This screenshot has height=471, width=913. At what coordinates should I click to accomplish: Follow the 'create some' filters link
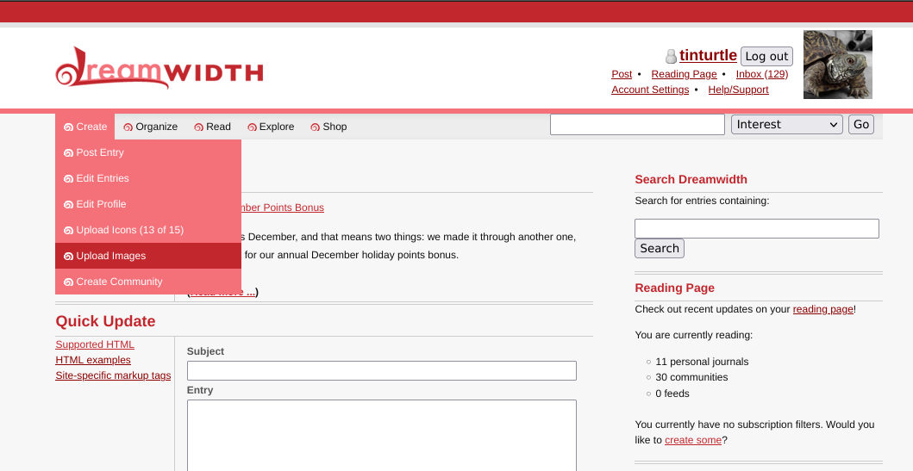[693, 440]
